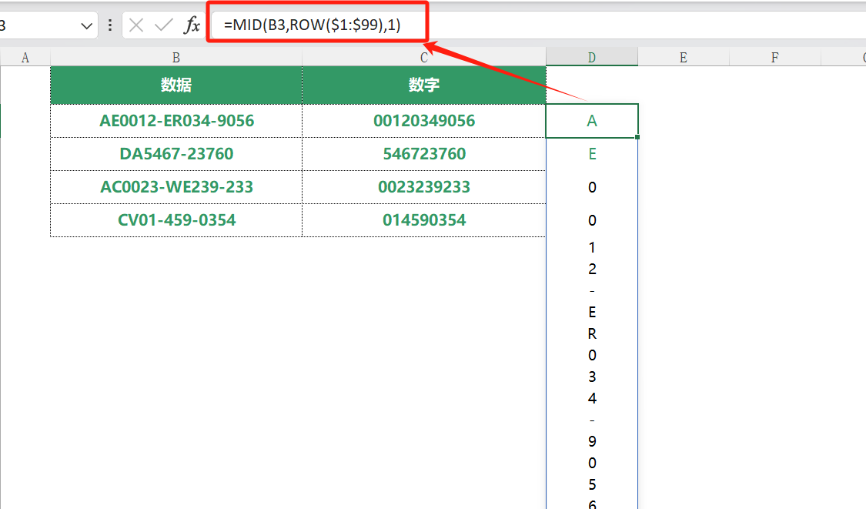866x509 pixels.
Task: Select column E header
Action: tap(684, 58)
